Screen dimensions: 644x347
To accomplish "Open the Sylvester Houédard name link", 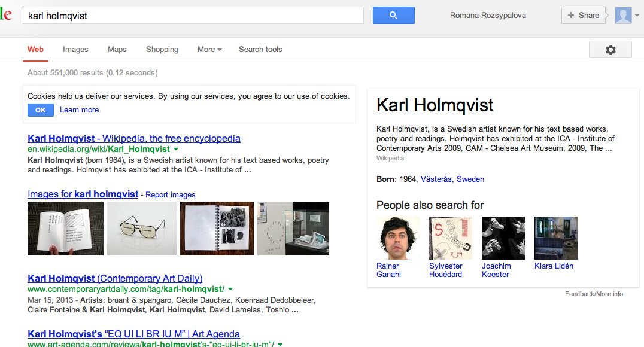I will (446, 270).
